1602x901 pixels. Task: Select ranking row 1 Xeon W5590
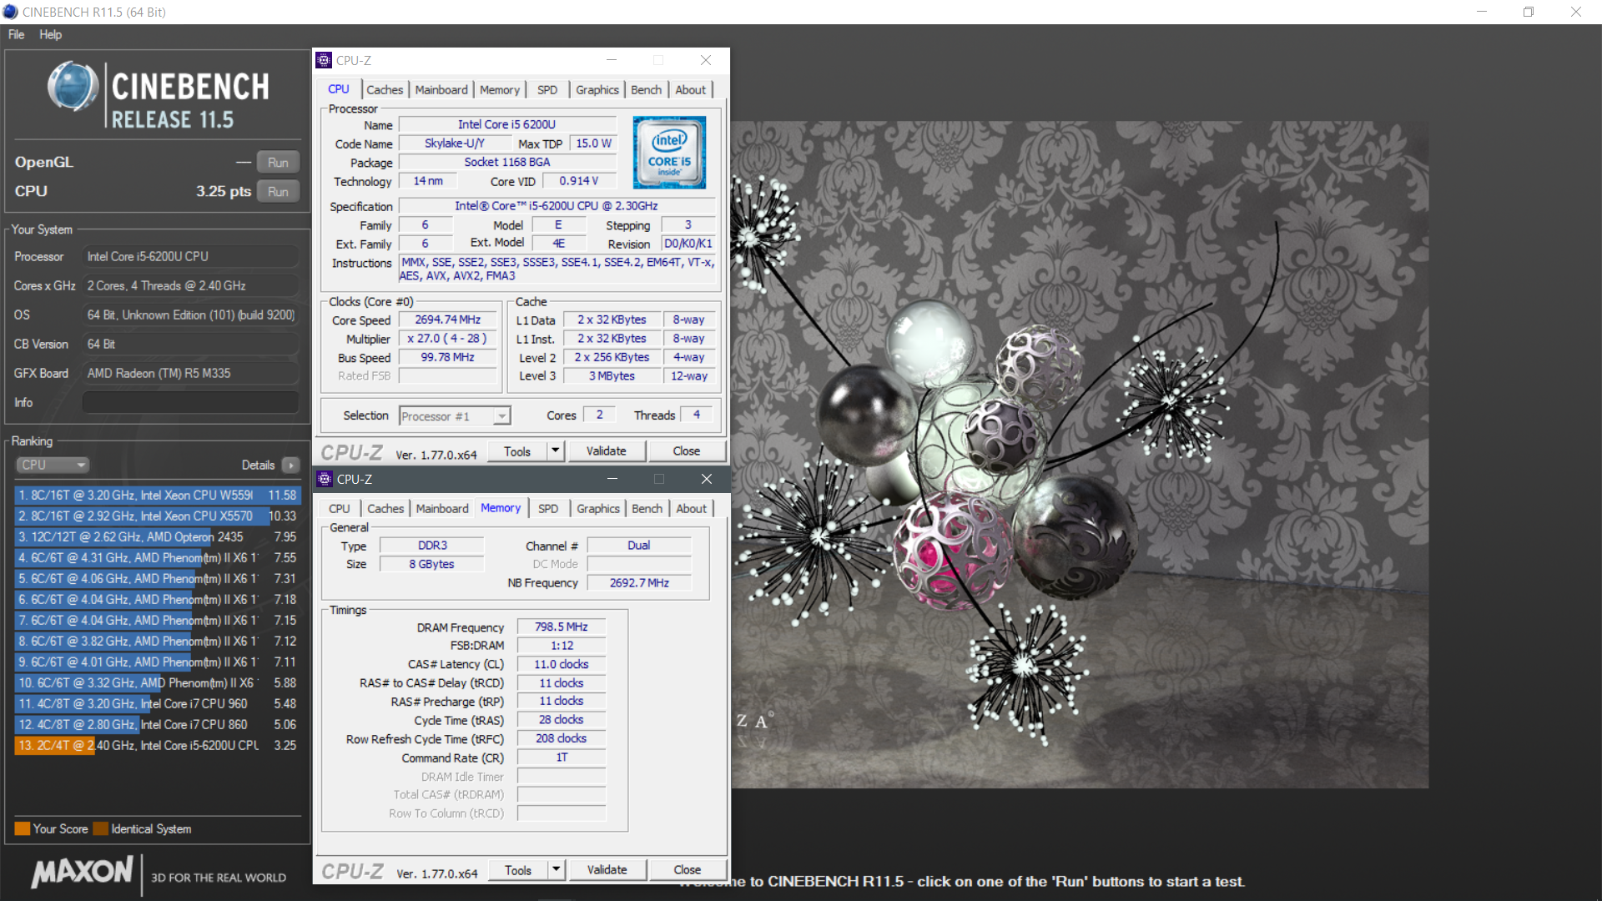point(158,495)
